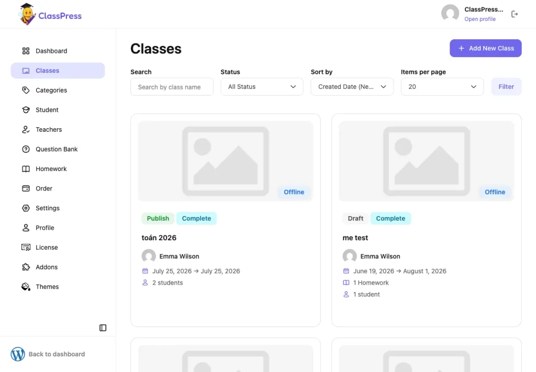The width and height of the screenshot is (536, 372).
Task: Click the person icon beside 2 students
Action: pyautogui.click(x=146, y=283)
